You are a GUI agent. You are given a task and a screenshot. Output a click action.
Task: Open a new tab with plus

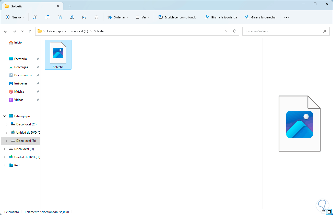click(x=70, y=6)
